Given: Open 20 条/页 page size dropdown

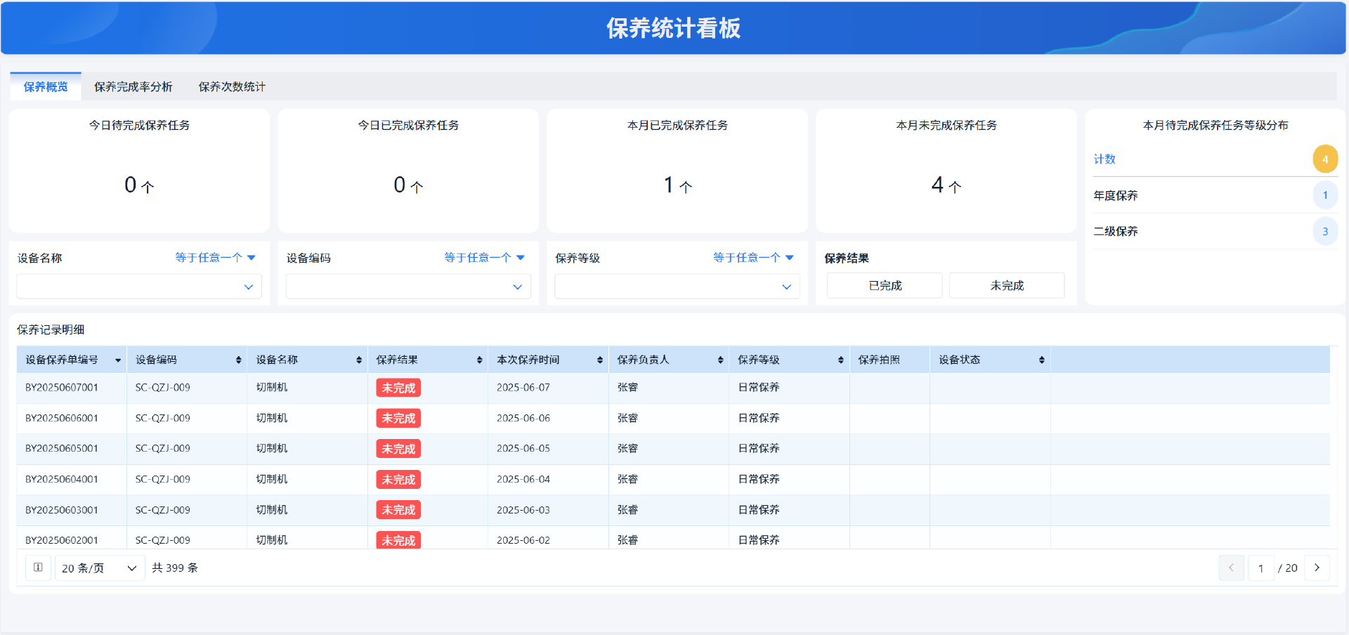Looking at the screenshot, I should (x=99, y=568).
